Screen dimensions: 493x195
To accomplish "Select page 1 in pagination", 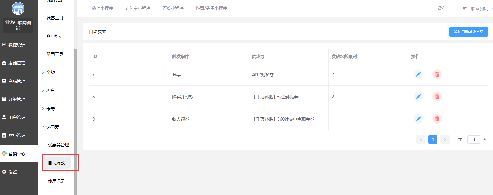I will click(x=433, y=139).
